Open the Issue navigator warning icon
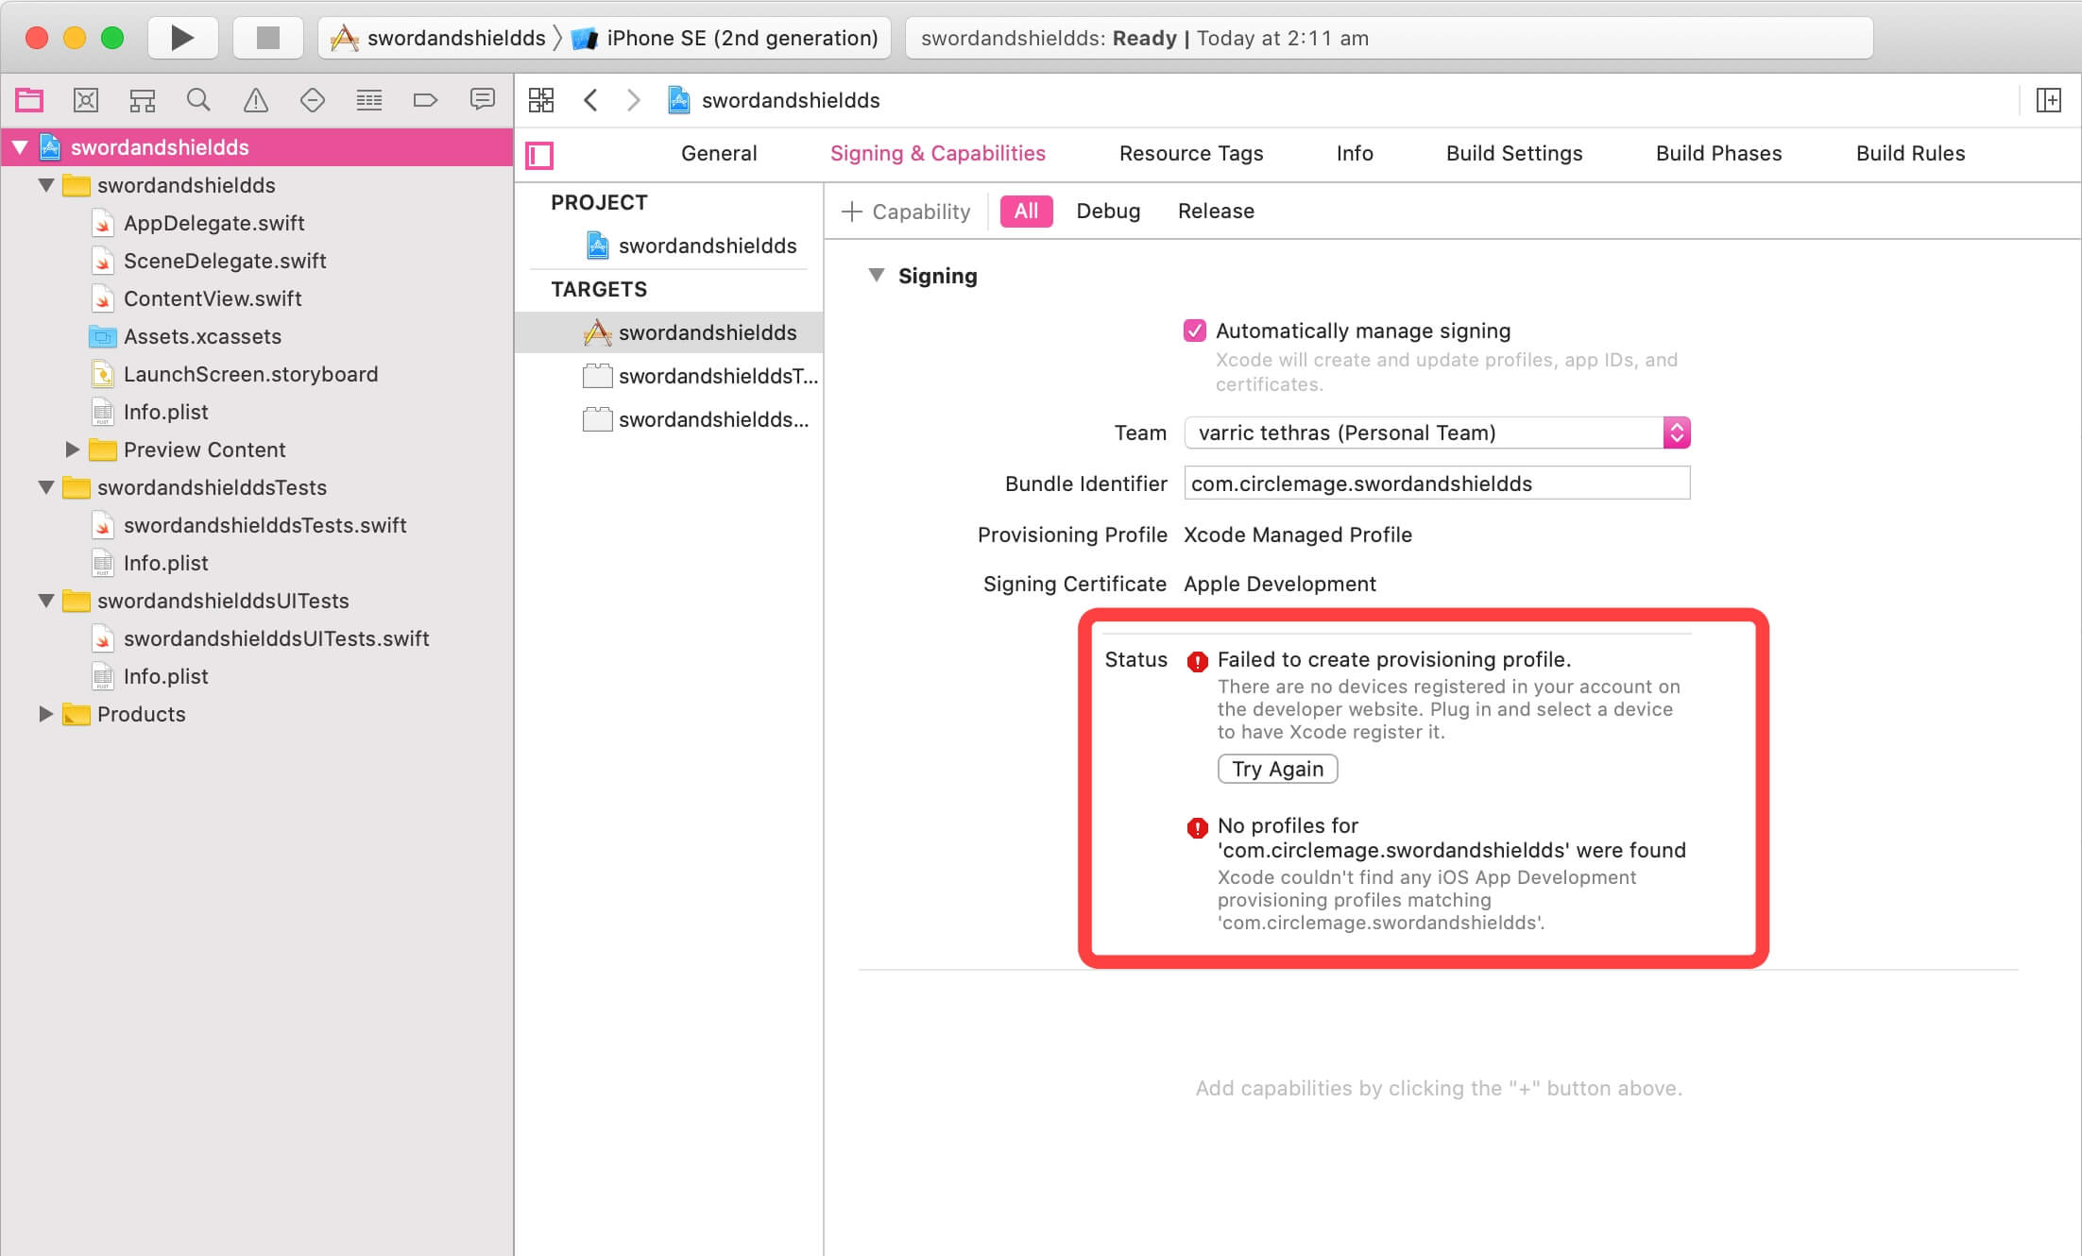This screenshot has width=2082, height=1256. pos(255,99)
